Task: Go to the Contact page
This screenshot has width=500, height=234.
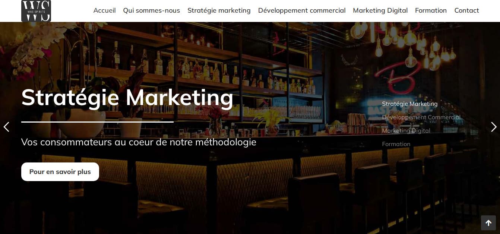Action: click(466, 10)
